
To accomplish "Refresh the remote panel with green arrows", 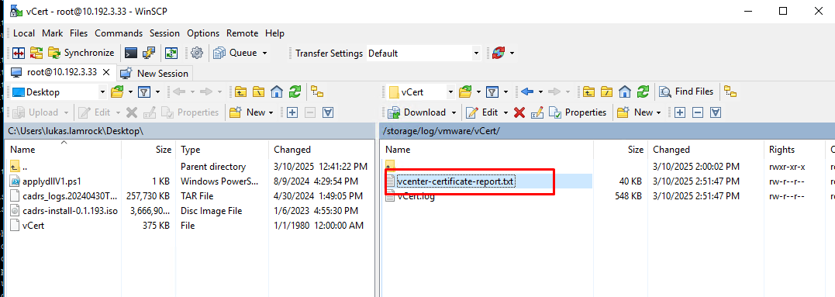I will 643,92.
